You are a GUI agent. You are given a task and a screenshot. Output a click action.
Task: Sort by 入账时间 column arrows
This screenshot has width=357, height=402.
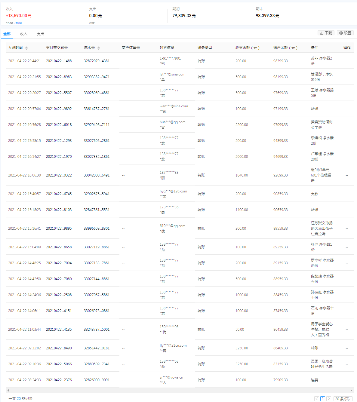26,48
